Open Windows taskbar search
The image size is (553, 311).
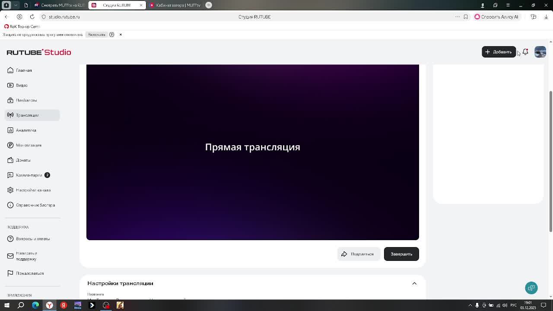[21, 305]
